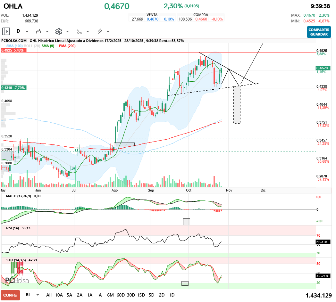Click the candlestick chart type icon
The image size is (336, 302).
coord(39,31)
